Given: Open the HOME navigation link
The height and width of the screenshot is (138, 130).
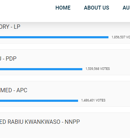Looking at the screenshot, I should pos(63,8).
